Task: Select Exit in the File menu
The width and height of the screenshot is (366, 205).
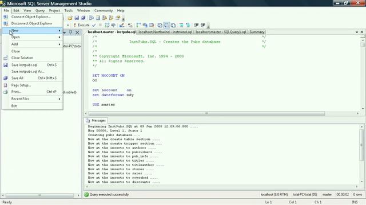Action: pos(33,106)
